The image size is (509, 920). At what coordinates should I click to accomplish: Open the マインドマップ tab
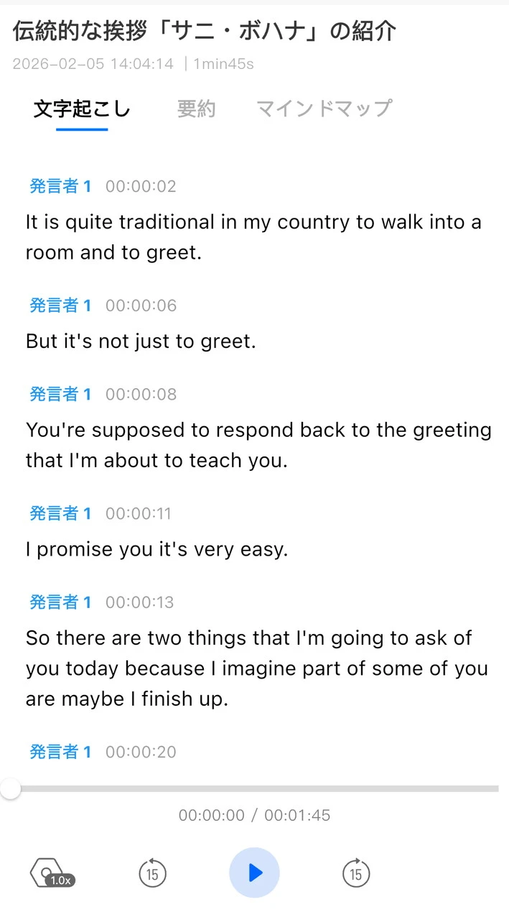tap(324, 109)
